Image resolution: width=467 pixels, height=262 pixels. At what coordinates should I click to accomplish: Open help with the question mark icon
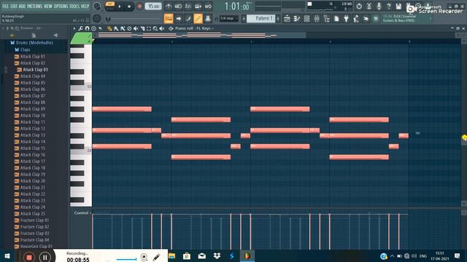[389, 6]
